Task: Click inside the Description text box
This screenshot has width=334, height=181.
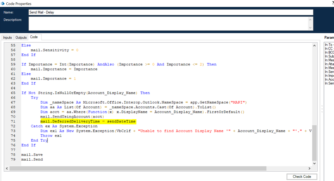Action: (x=168, y=24)
